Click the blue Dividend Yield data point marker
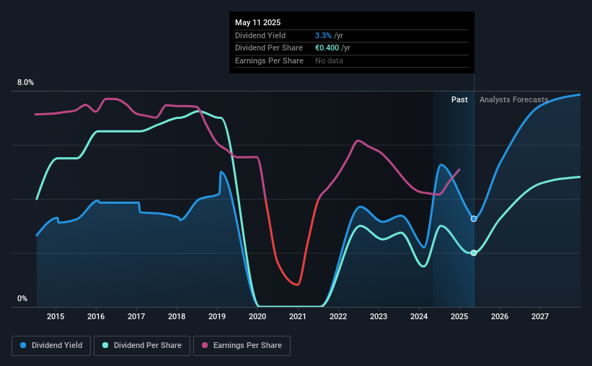 point(474,219)
